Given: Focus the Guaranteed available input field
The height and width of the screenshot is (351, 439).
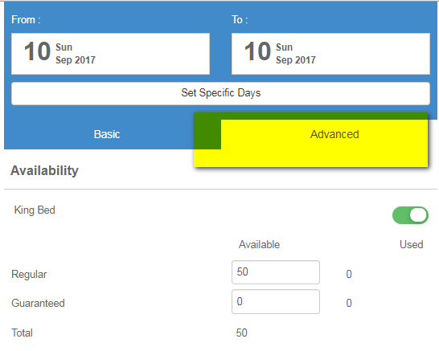Looking at the screenshot, I should pyautogui.click(x=276, y=301).
